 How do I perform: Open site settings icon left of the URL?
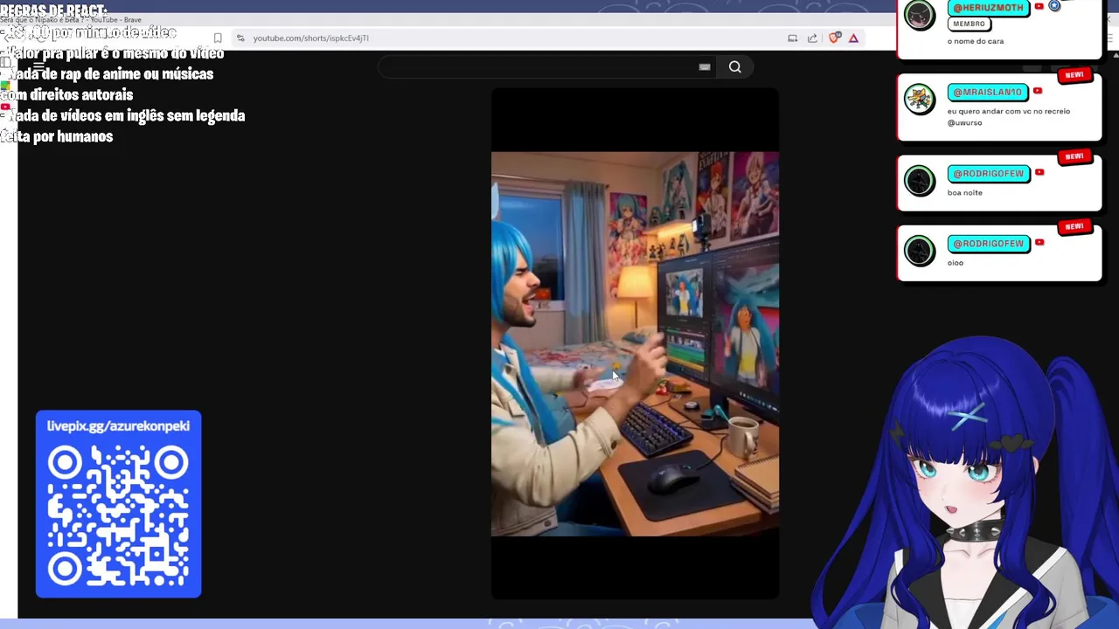point(240,38)
